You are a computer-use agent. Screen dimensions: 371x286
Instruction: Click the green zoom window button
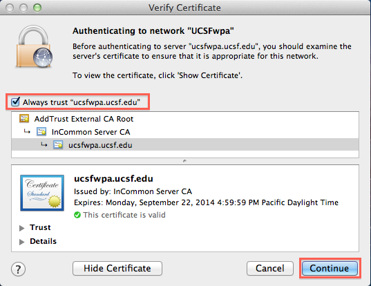[x=37, y=8]
